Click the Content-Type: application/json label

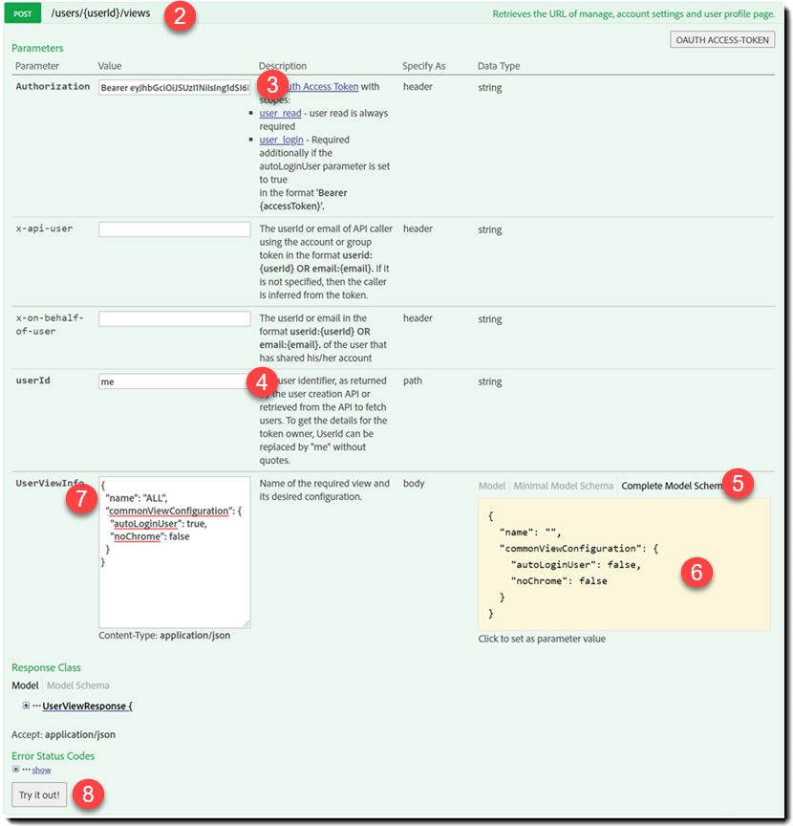point(164,636)
